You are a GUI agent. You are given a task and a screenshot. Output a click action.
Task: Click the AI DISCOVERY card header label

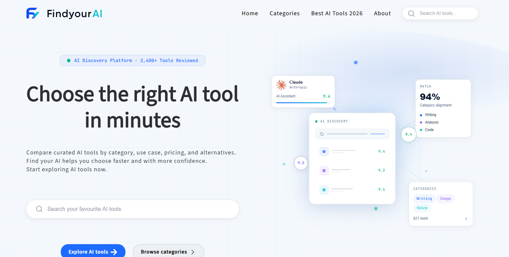(334, 121)
